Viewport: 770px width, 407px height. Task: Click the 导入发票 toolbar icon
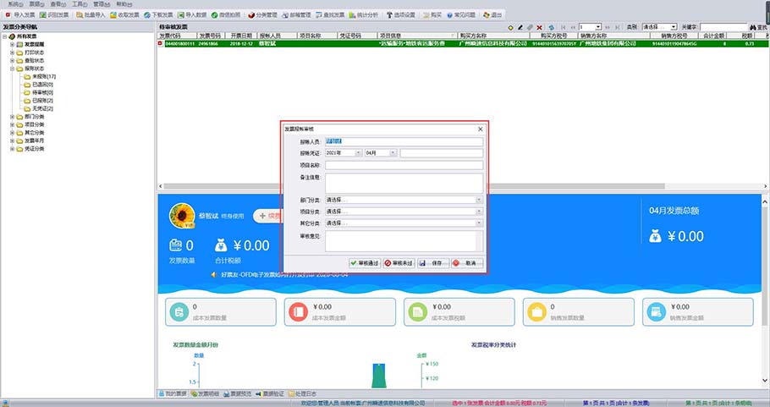coord(20,15)
